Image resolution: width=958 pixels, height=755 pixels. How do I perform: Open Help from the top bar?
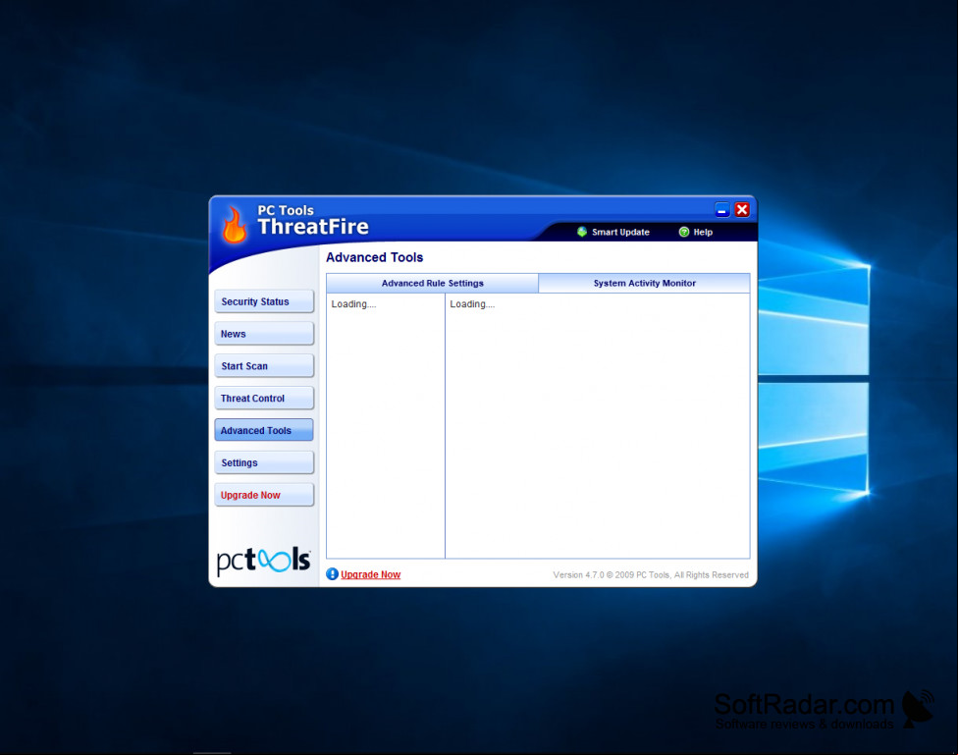703,233
